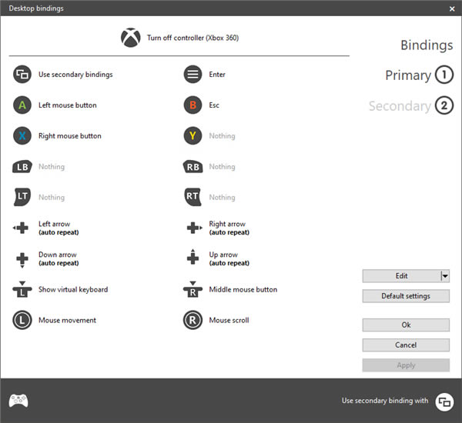This screenshot has width=462, height=423.
Task: Select the red B button icon
Action: click(192, 105)
